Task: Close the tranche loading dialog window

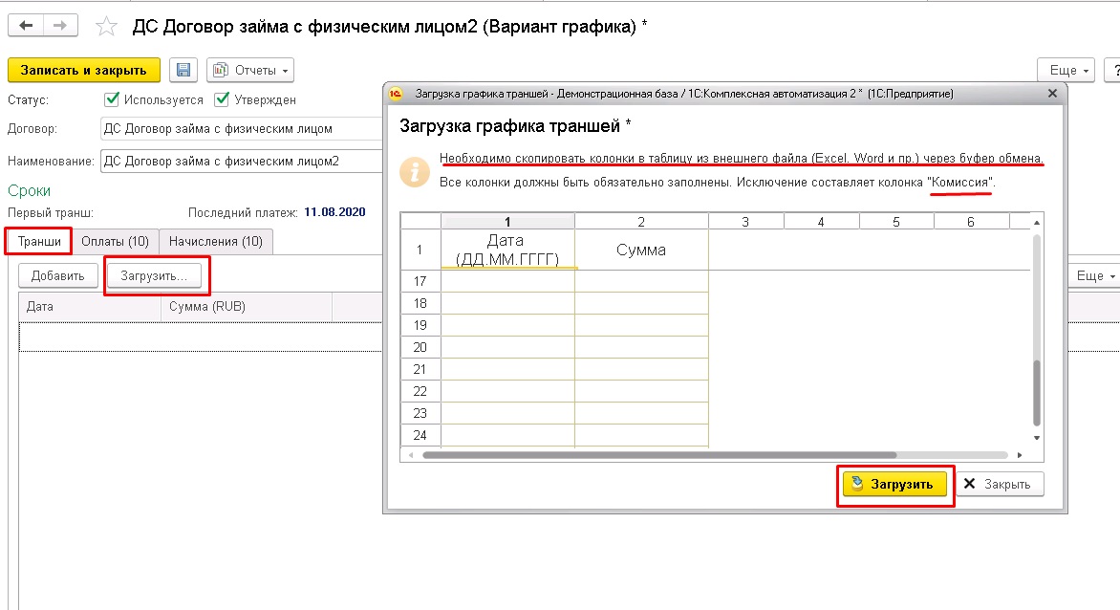Action: coord(1052,94)
